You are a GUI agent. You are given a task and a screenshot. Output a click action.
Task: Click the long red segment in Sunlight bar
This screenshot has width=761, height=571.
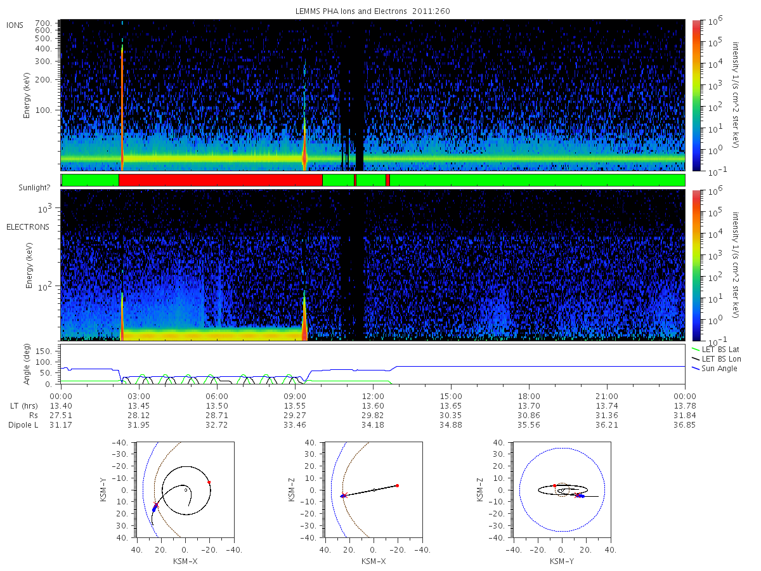click(x=221, y=180)
